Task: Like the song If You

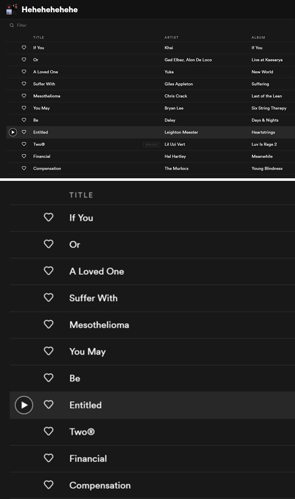Action: pos(24,47)
